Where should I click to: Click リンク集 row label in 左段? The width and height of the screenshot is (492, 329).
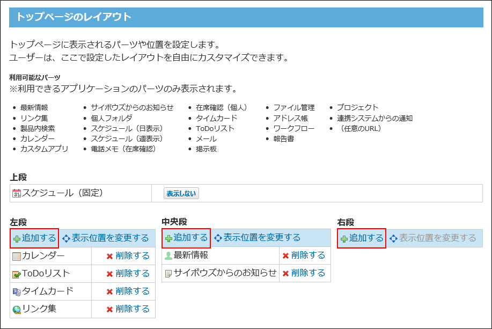39,309
